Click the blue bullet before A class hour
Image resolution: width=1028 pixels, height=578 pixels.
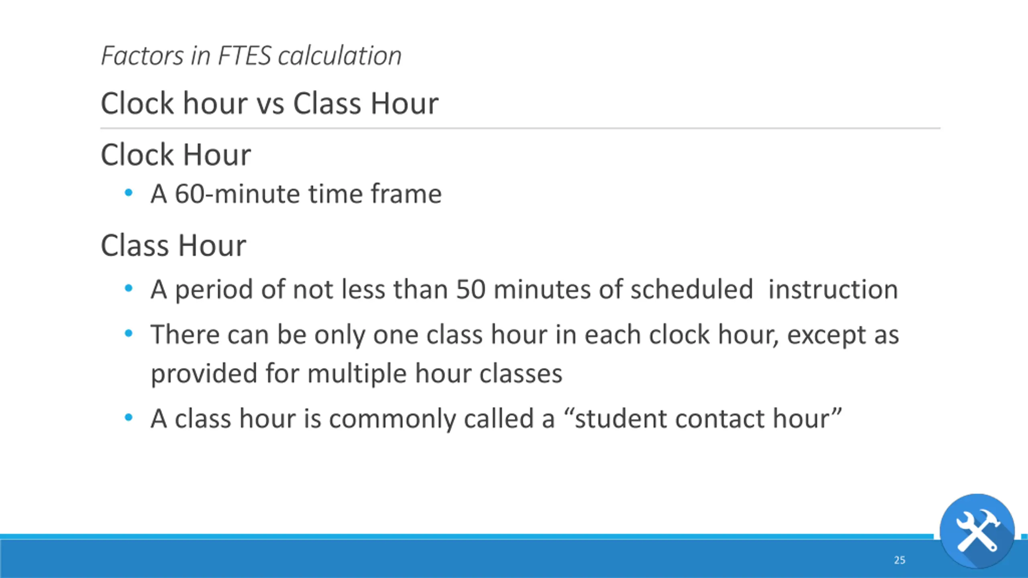128,417
